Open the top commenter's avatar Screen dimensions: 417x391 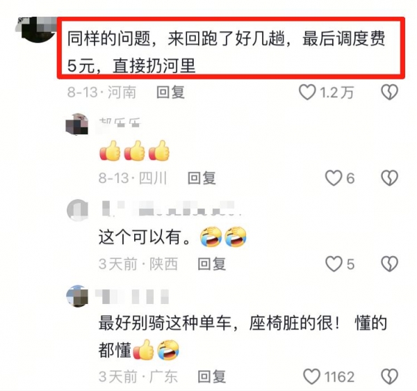pyautogui.click(x=36, y=29)
